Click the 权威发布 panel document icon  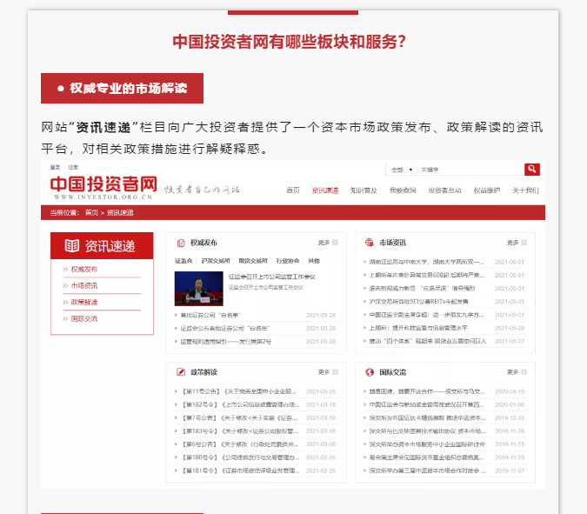tap(181, 243)
